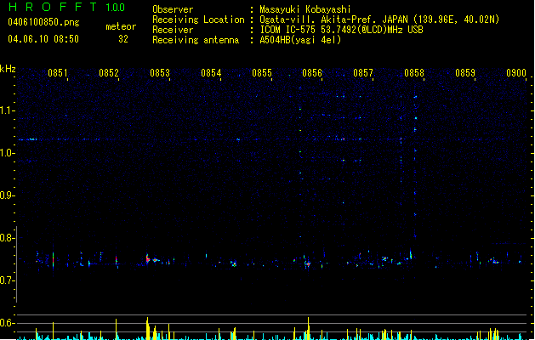The width and height of the screenshot is (535, 340).
Task: Click the Receiving antenna label
Action: pos(196,40)
